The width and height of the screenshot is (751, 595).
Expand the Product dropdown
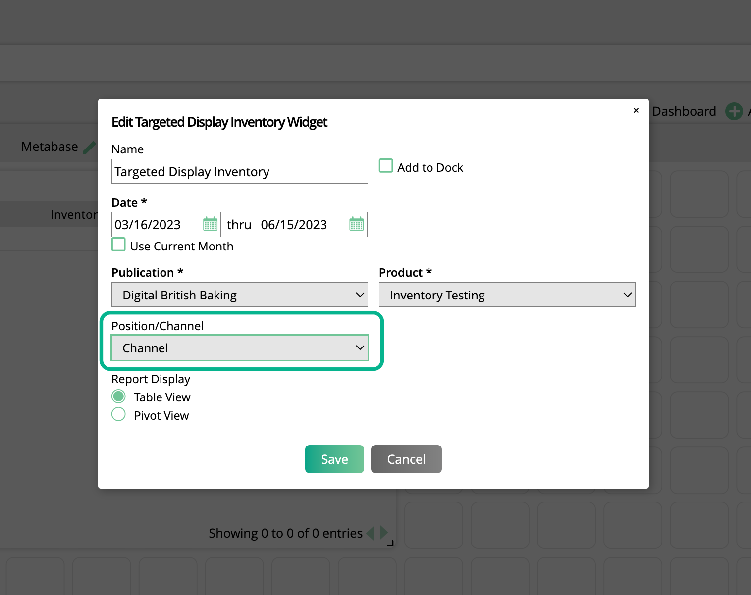pyautogui.click(x=507, y=295)
